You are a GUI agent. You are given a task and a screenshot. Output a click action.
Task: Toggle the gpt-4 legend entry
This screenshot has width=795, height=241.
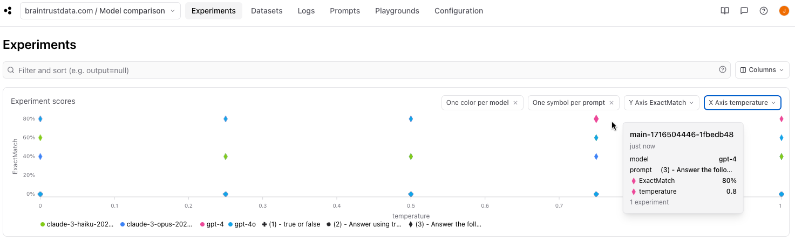212,224
